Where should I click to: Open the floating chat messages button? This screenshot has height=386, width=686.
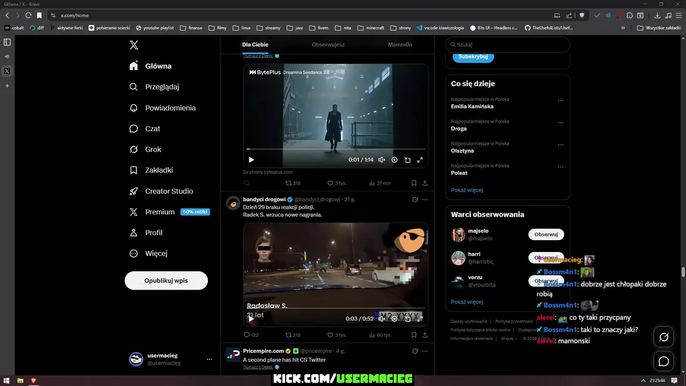click(663, 361)
